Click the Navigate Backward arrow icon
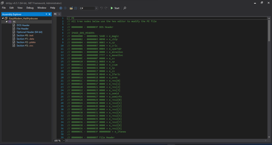 pyautogui.click(x=61, y=8)
